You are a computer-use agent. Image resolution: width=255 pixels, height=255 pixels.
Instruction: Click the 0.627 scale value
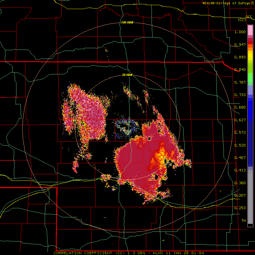tap(240, 120)
